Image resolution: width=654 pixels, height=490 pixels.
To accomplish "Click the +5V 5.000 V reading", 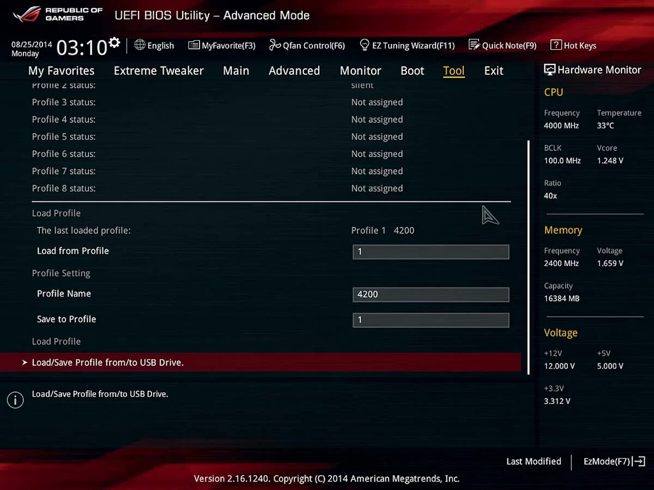I will tap(610, 366).
